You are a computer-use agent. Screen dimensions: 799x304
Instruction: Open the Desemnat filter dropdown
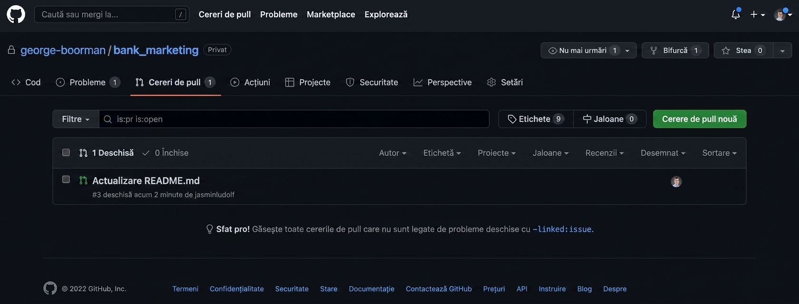click(x=663, y=153)
